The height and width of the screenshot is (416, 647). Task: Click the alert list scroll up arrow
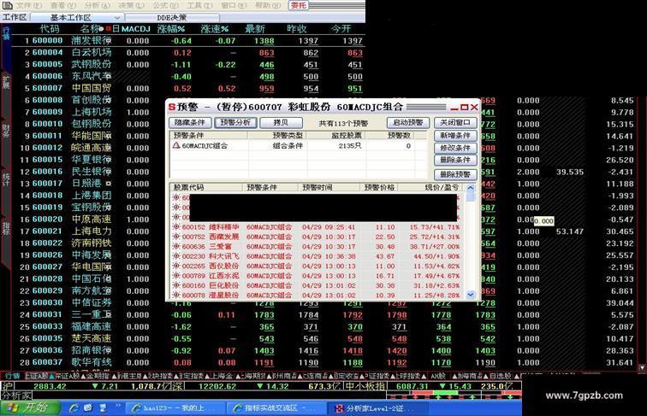pyautogui.click(x=471, y=188)
